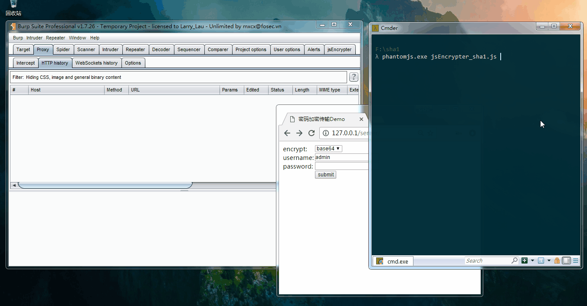
Task: Open the Burp menu
Action: click(x=18, y=38)
